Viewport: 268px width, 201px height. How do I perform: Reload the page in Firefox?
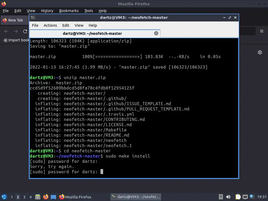[x=25, y=31]
